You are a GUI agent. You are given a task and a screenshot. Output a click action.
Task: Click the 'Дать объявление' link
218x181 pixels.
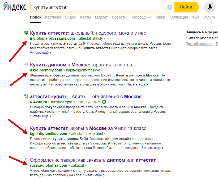199,44
